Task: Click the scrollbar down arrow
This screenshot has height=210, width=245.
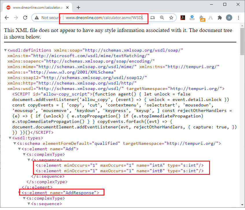Action: click(242, 205)
